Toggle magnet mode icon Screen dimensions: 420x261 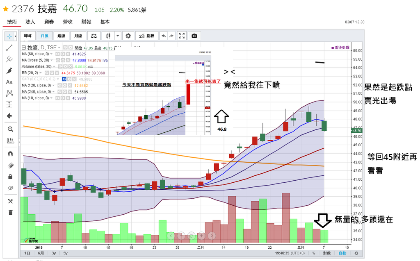[x=10, y=154]
